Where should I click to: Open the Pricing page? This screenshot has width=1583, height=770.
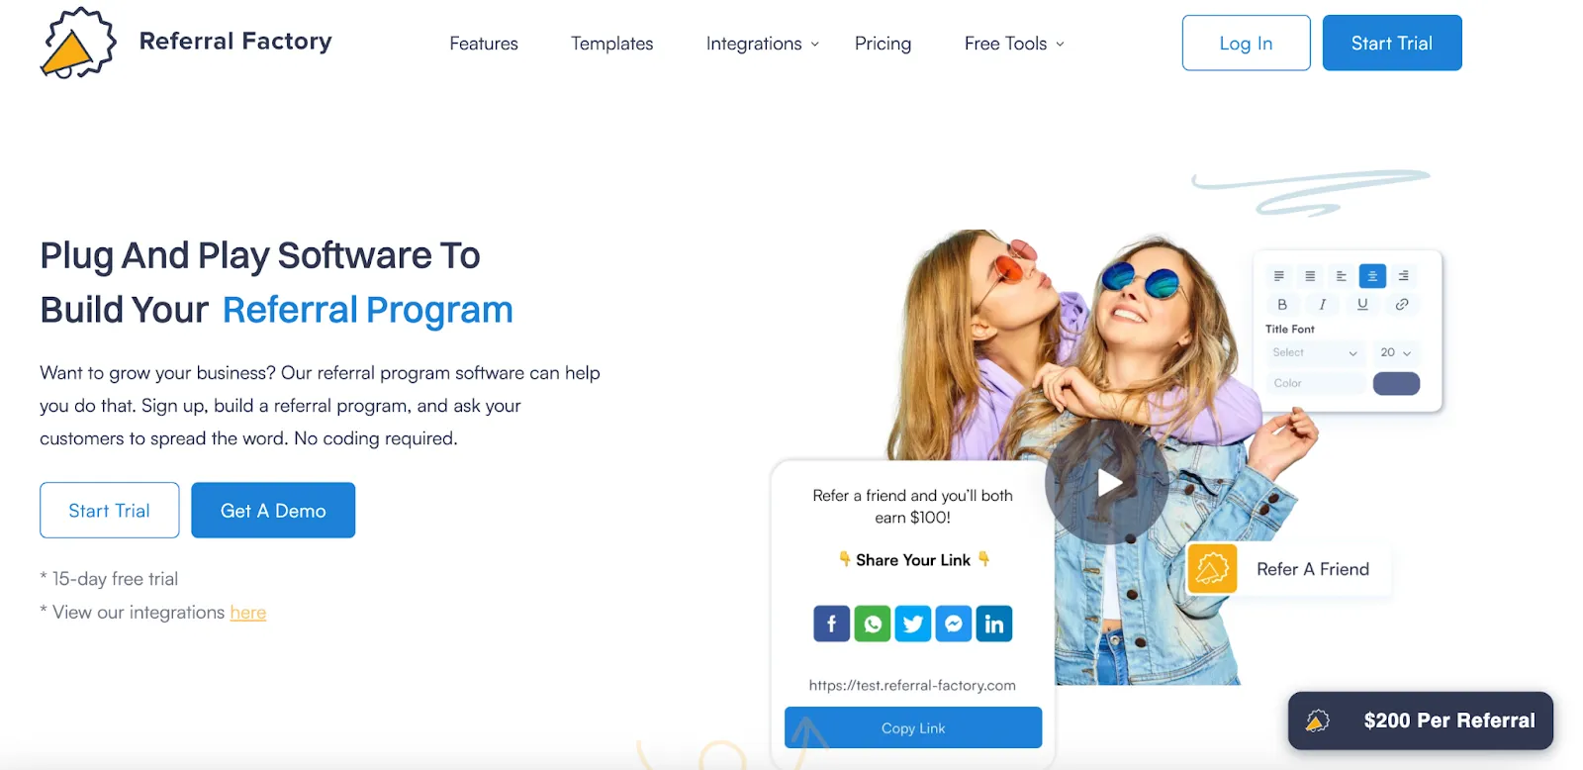click(883, 44)
